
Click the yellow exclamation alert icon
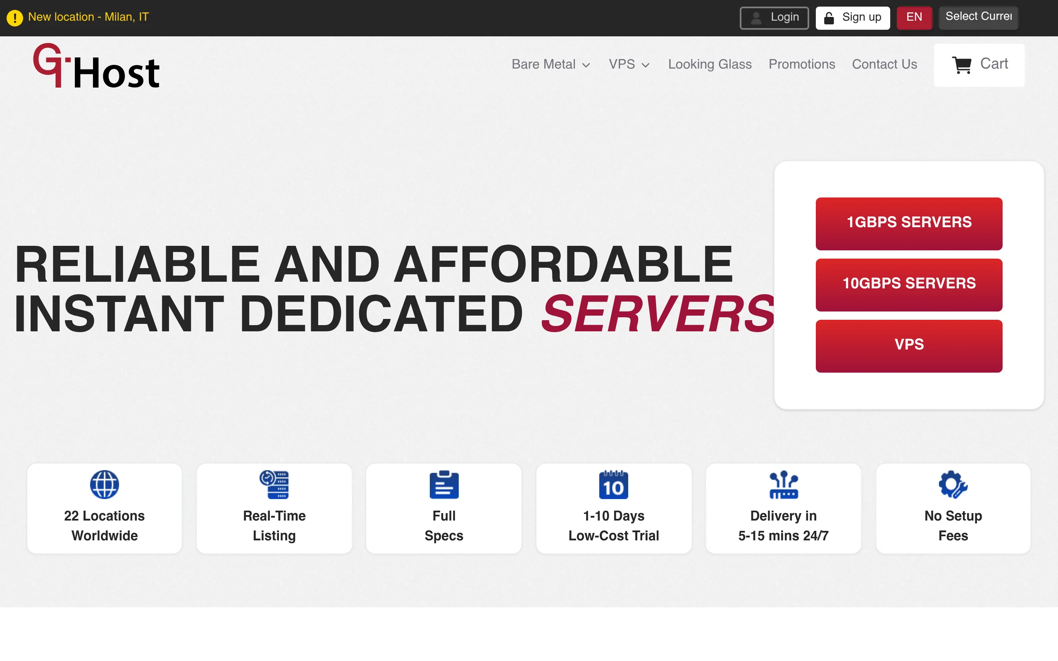pyautogui.click(x=15, y=18)
